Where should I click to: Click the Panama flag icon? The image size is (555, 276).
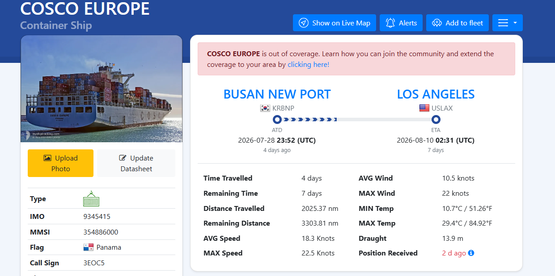click(x=89, y=247)
